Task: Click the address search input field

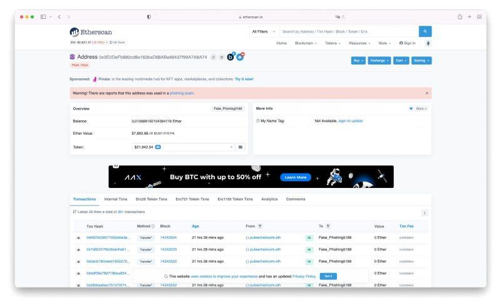Action: click(x=348, y=31)
